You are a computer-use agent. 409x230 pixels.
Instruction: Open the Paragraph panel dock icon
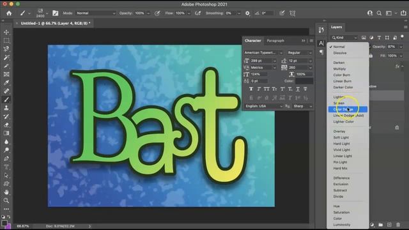click(321, 52)
